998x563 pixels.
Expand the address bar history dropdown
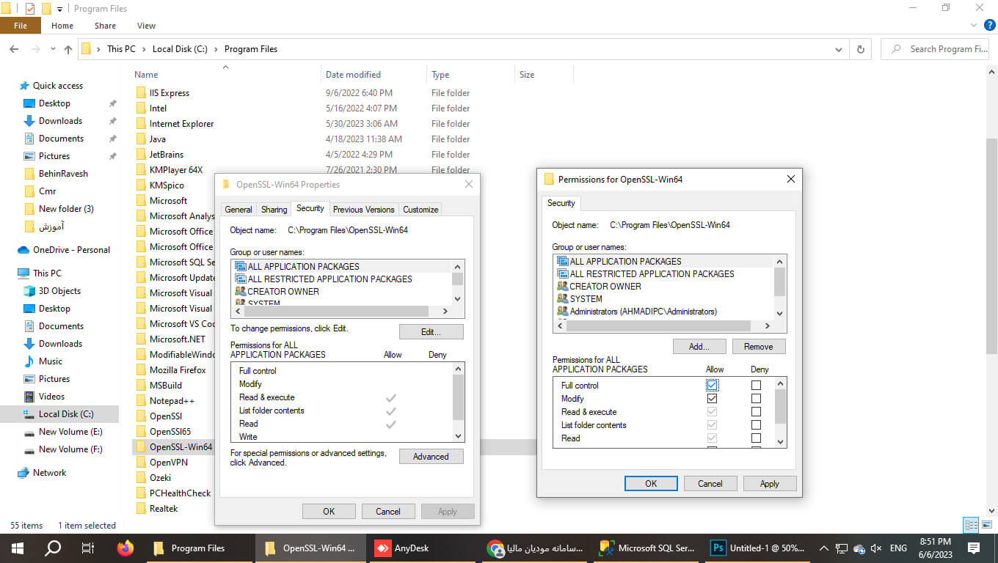tap(839, 49)
